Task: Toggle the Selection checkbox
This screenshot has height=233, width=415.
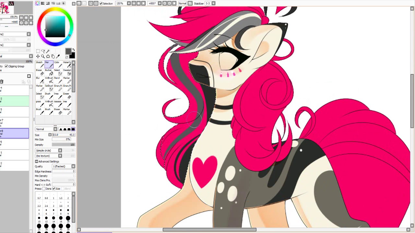Action: tap(101, 3)
